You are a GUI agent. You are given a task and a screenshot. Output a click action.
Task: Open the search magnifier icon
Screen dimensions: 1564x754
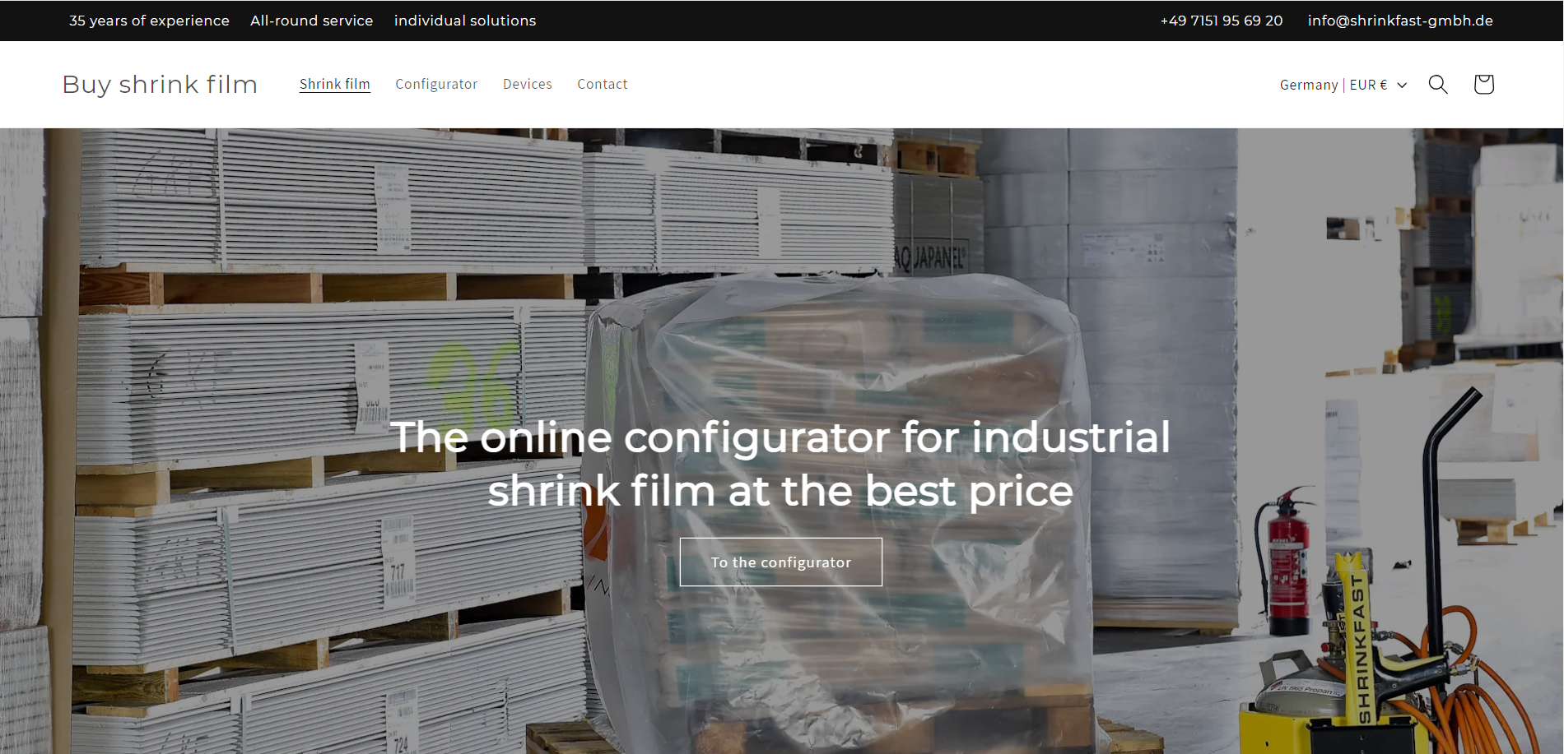pos(1437,84)
